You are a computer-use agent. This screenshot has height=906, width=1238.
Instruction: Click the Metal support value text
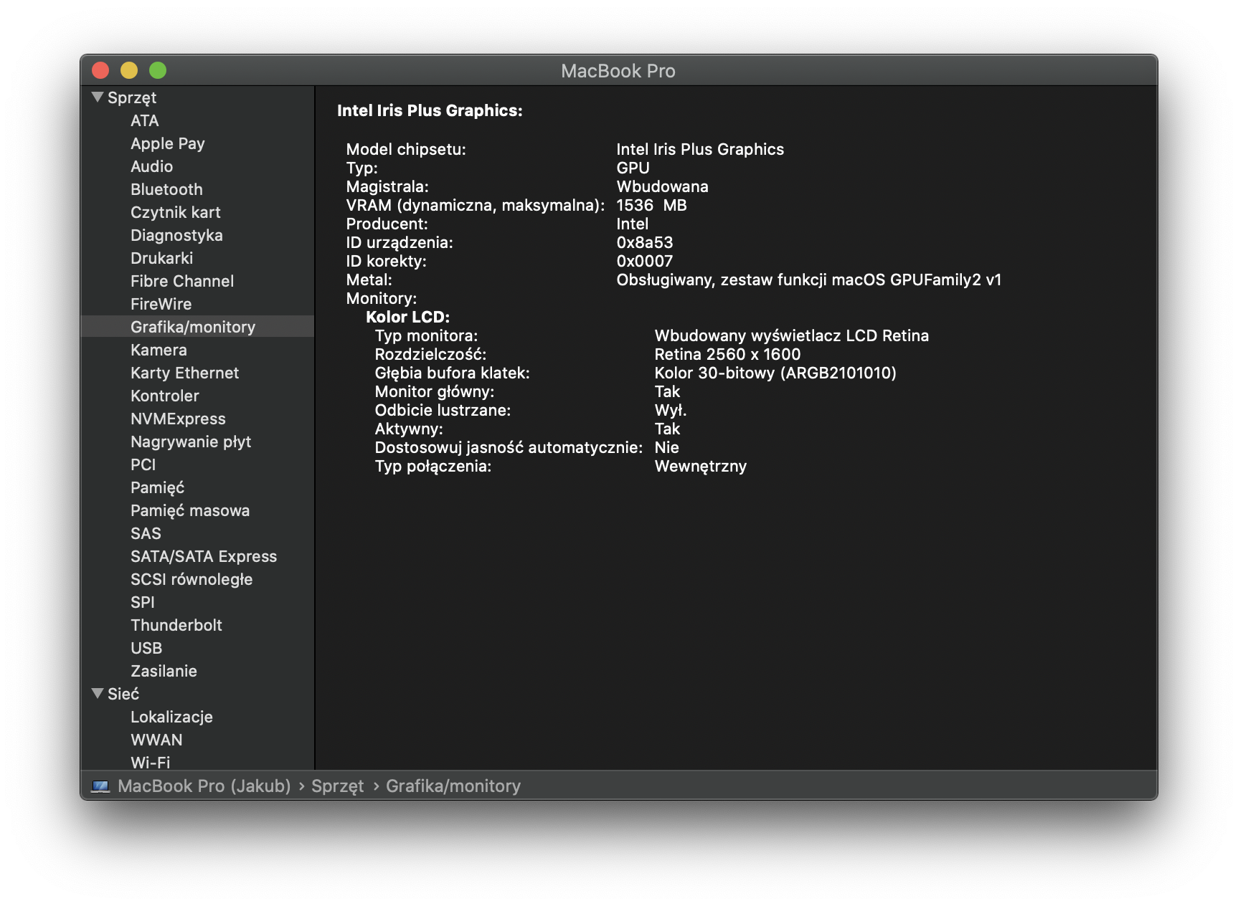pos(809,280)
